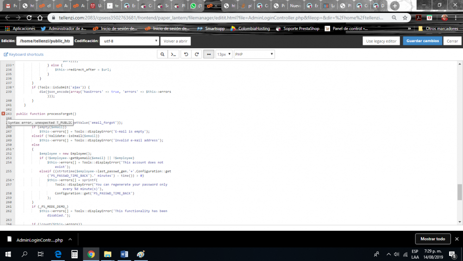Launch Microsoft Edge from the taskbar
The height and width of the screenshot is (261, 463).
click(58, 254)
